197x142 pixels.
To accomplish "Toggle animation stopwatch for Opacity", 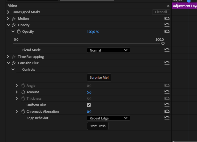I will pos(19,31).
